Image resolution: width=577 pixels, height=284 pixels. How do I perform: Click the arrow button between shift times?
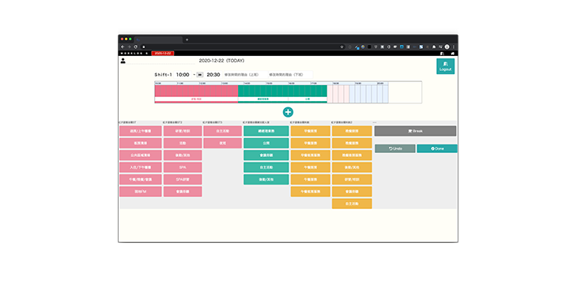(200, 75)
